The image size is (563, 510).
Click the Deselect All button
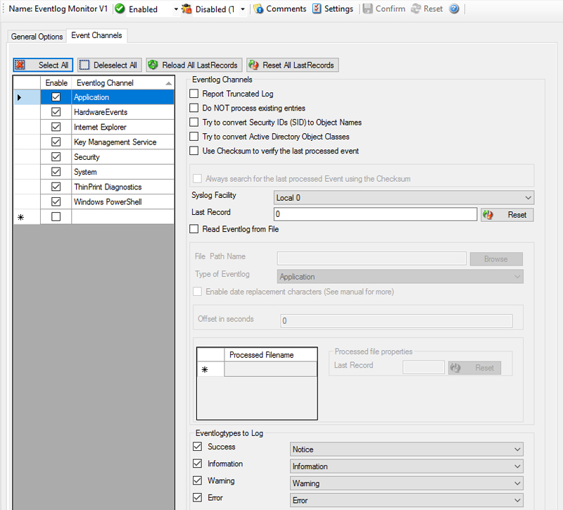110,65
